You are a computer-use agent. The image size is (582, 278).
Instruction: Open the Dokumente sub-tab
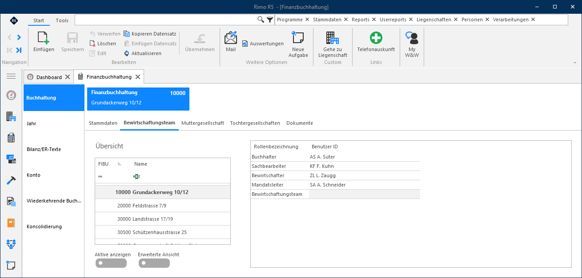(x=300, y=123)
